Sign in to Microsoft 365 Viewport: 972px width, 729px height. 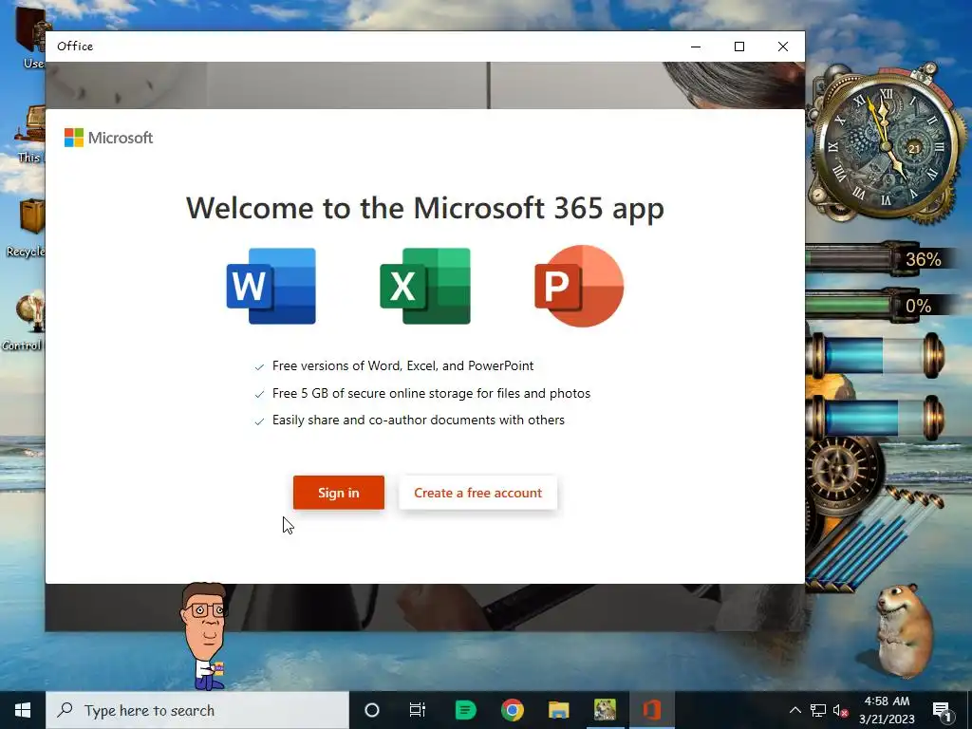click(339, 493)
